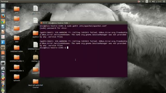Open the Ubuntu Dash search launcher icon

click(3, 6)
